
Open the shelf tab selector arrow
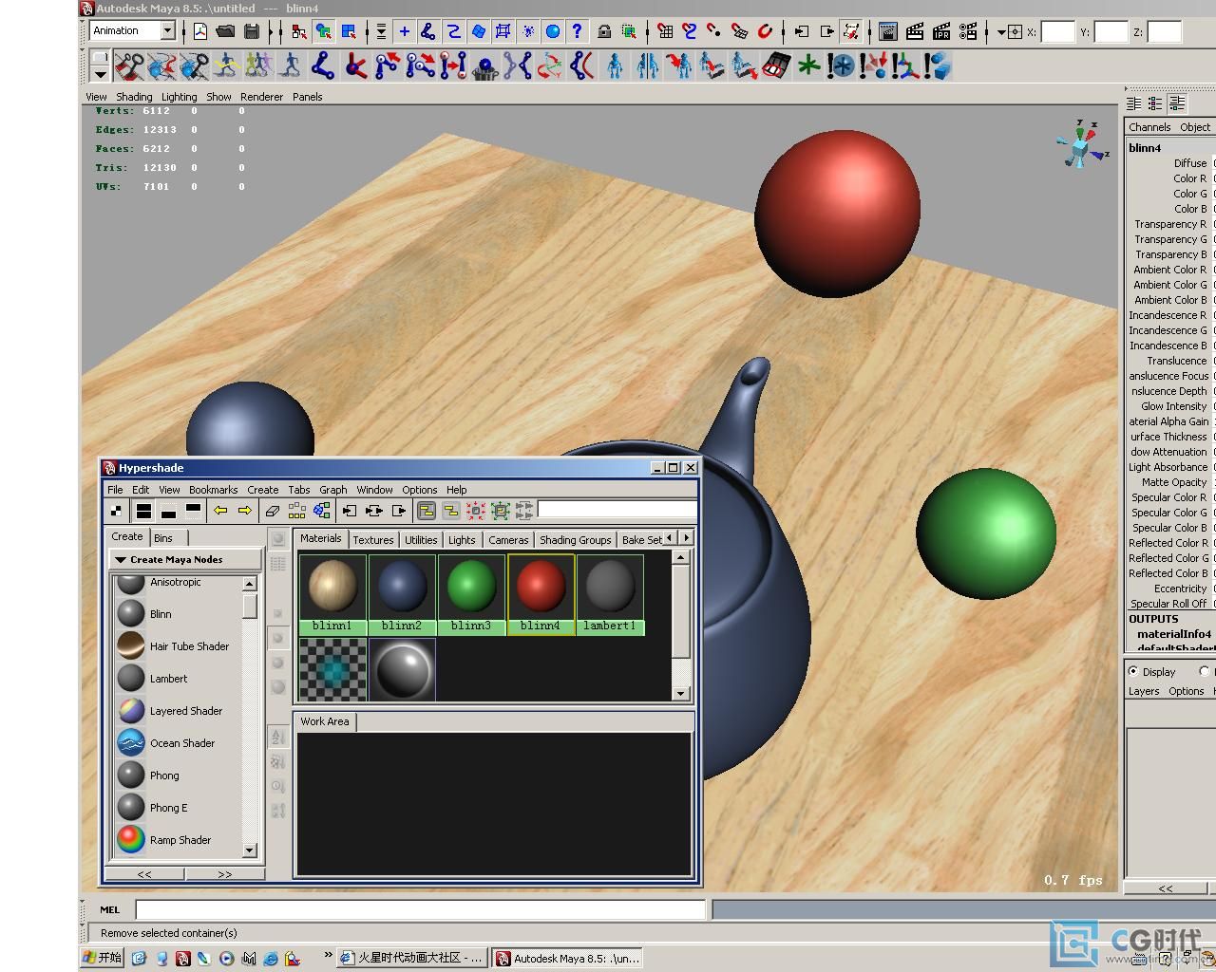[100, 74]
